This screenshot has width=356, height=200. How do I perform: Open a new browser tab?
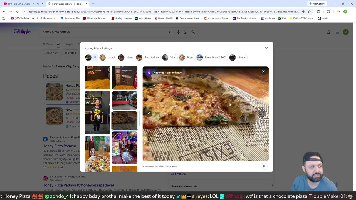(93, 4)
